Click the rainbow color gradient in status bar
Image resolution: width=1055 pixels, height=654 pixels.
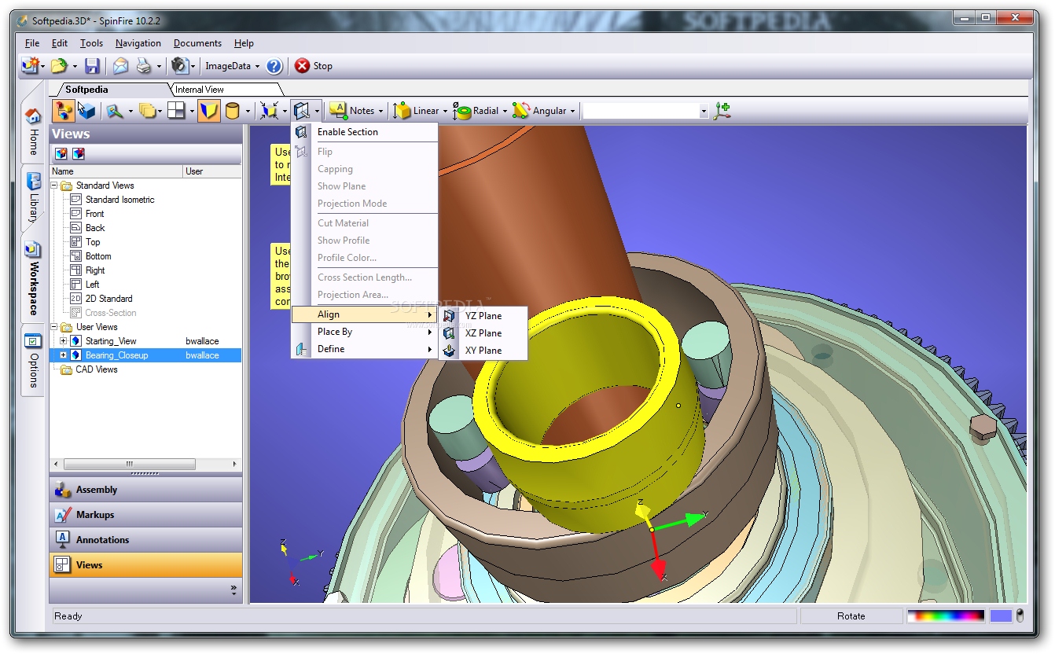[946, 616]
